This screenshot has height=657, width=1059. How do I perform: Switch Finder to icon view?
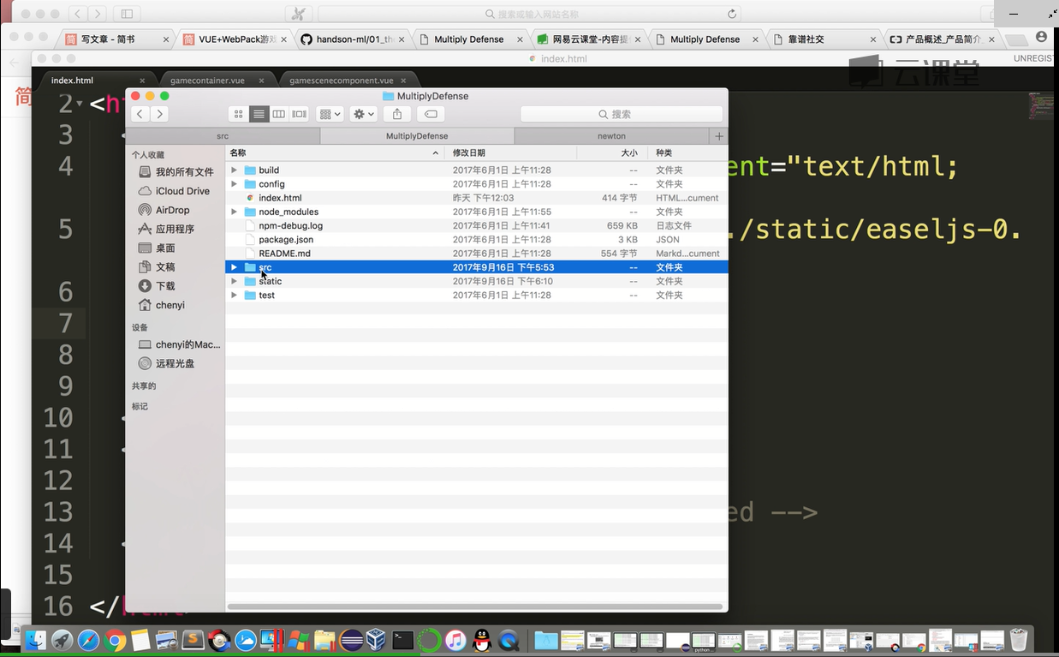pos(239,114)
